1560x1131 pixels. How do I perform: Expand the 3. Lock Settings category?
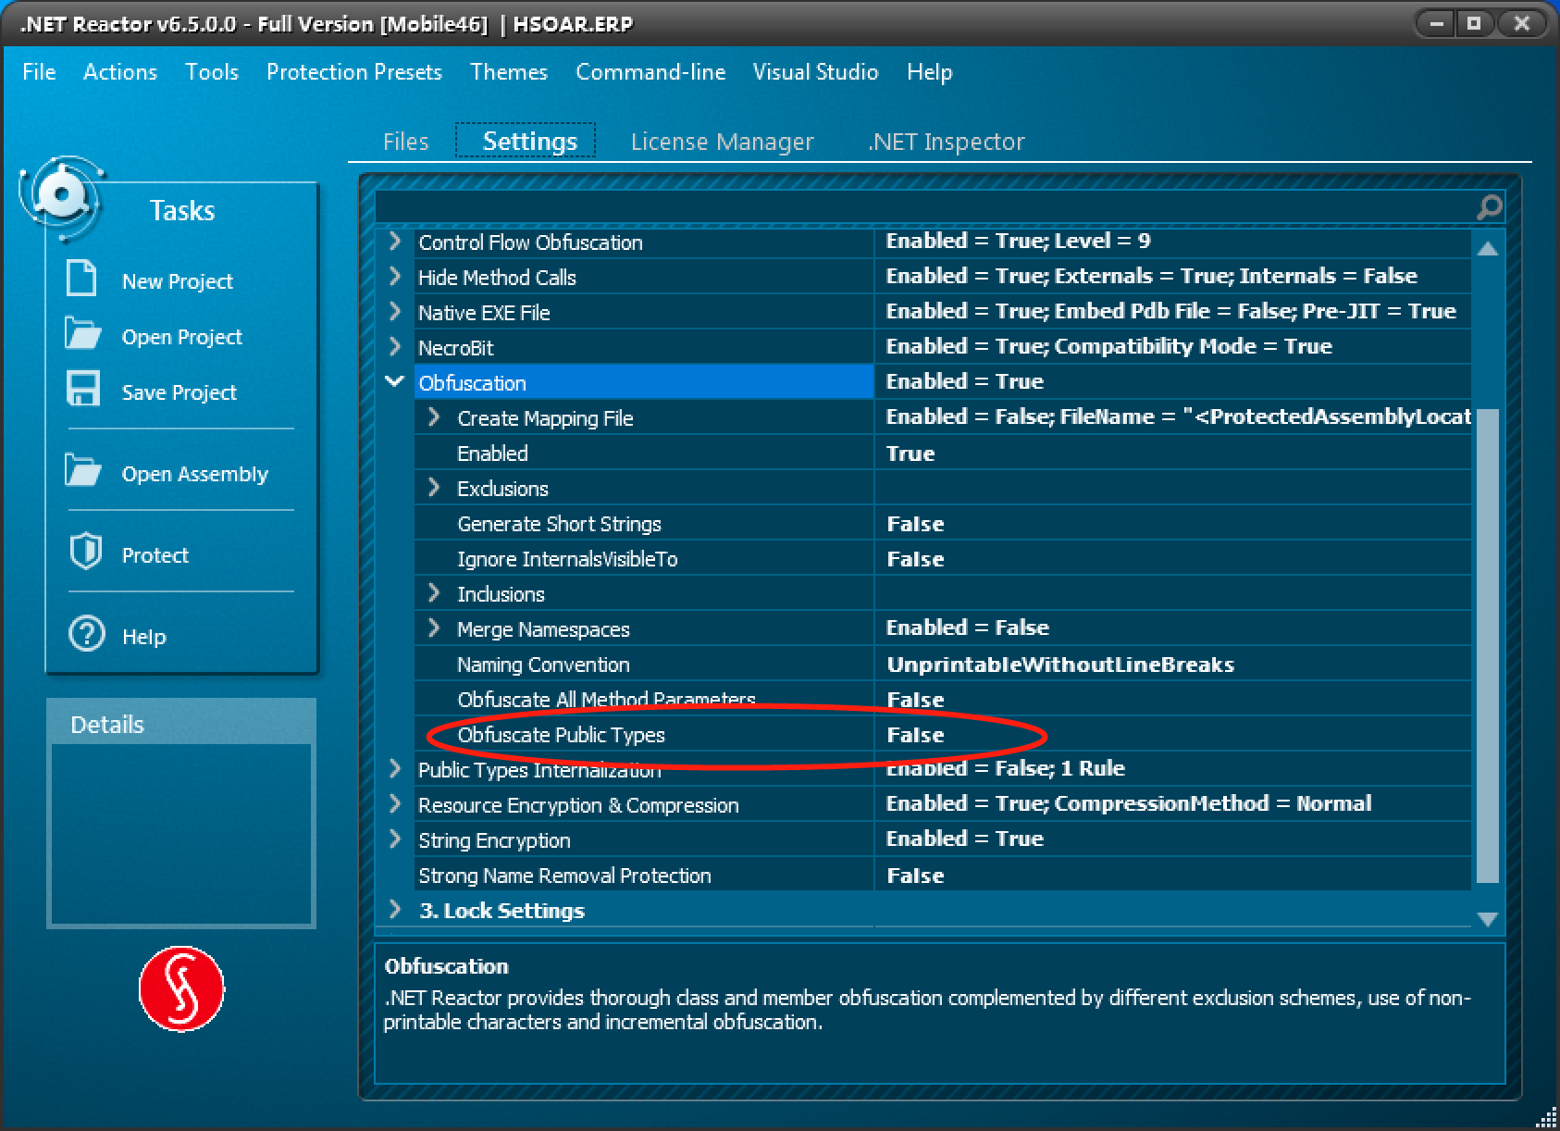click(x=395, y=910)
